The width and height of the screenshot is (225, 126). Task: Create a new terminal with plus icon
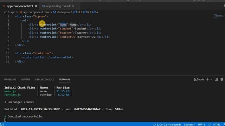point(207,79)
